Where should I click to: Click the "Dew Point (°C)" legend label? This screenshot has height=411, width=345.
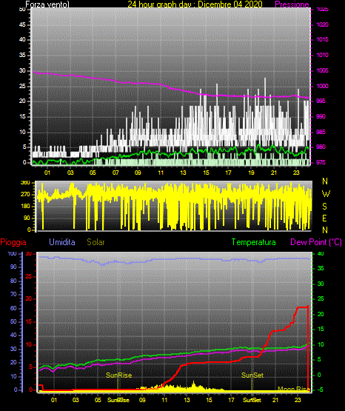[316, 242]
